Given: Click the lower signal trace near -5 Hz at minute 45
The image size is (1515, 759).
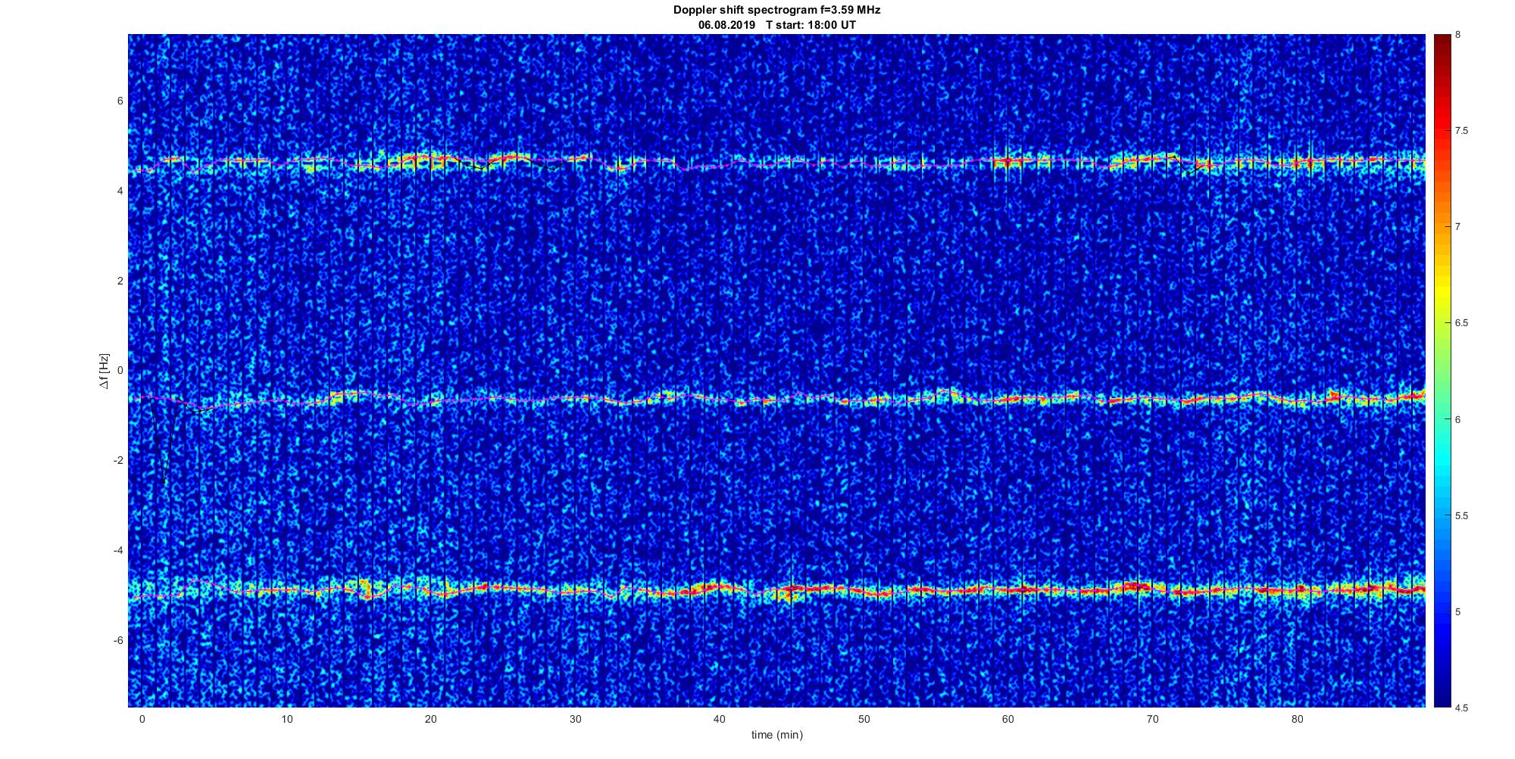Looking at the screenshot, I should (792, 589).
